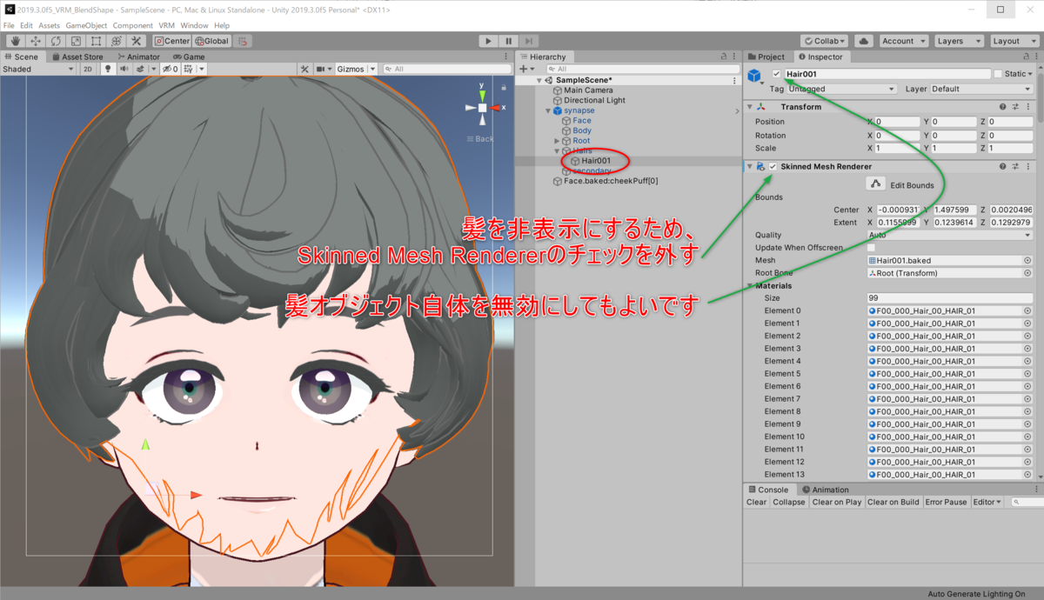Open the Transform component three-dot menu
1044x600 pixels.
pos(1028,107)
